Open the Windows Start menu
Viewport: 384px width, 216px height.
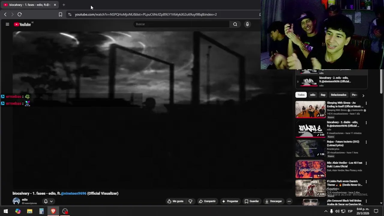coord(6,211)
